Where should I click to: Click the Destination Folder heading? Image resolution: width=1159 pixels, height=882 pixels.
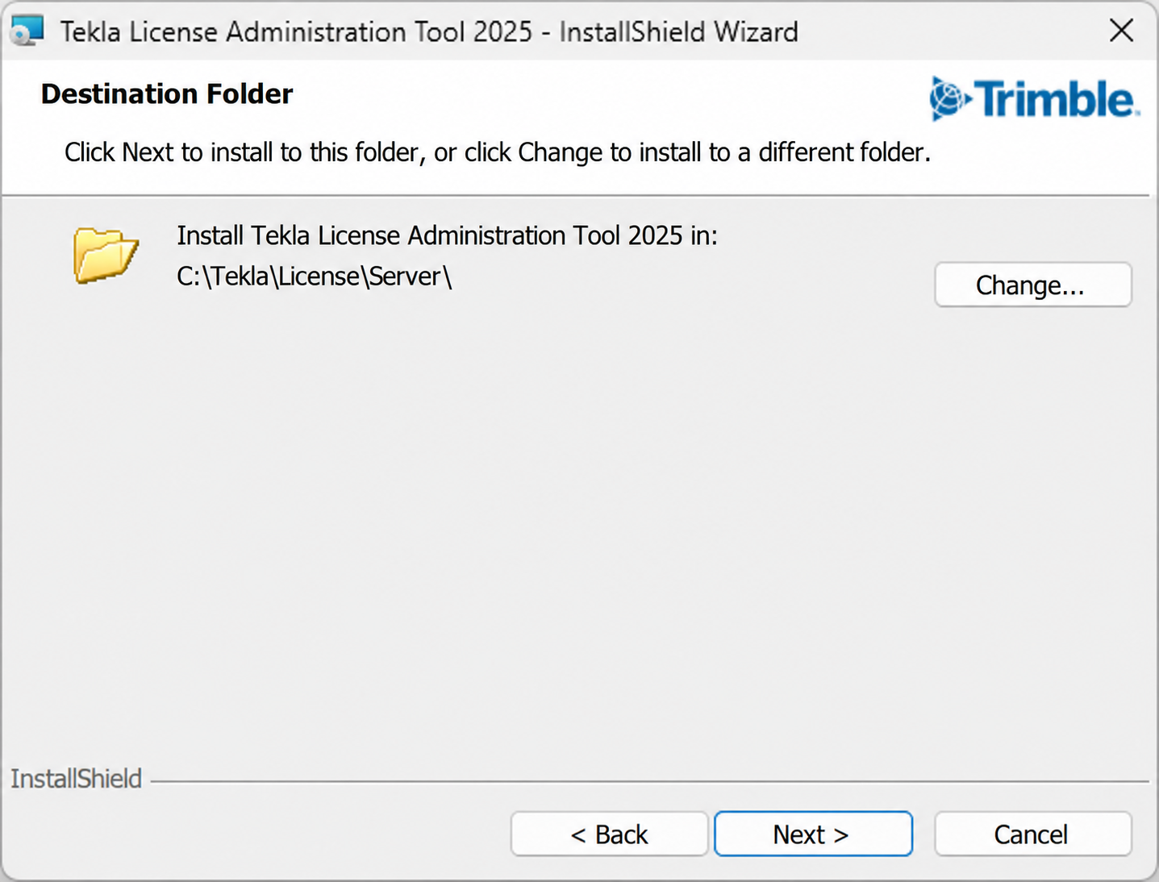click(x=167, y=94)
